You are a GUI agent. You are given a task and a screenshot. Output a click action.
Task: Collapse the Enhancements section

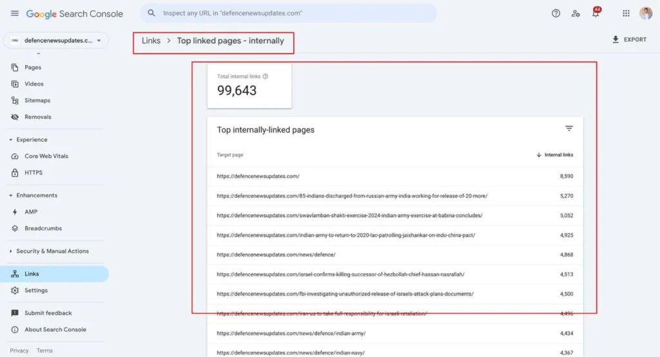(33, 195)
